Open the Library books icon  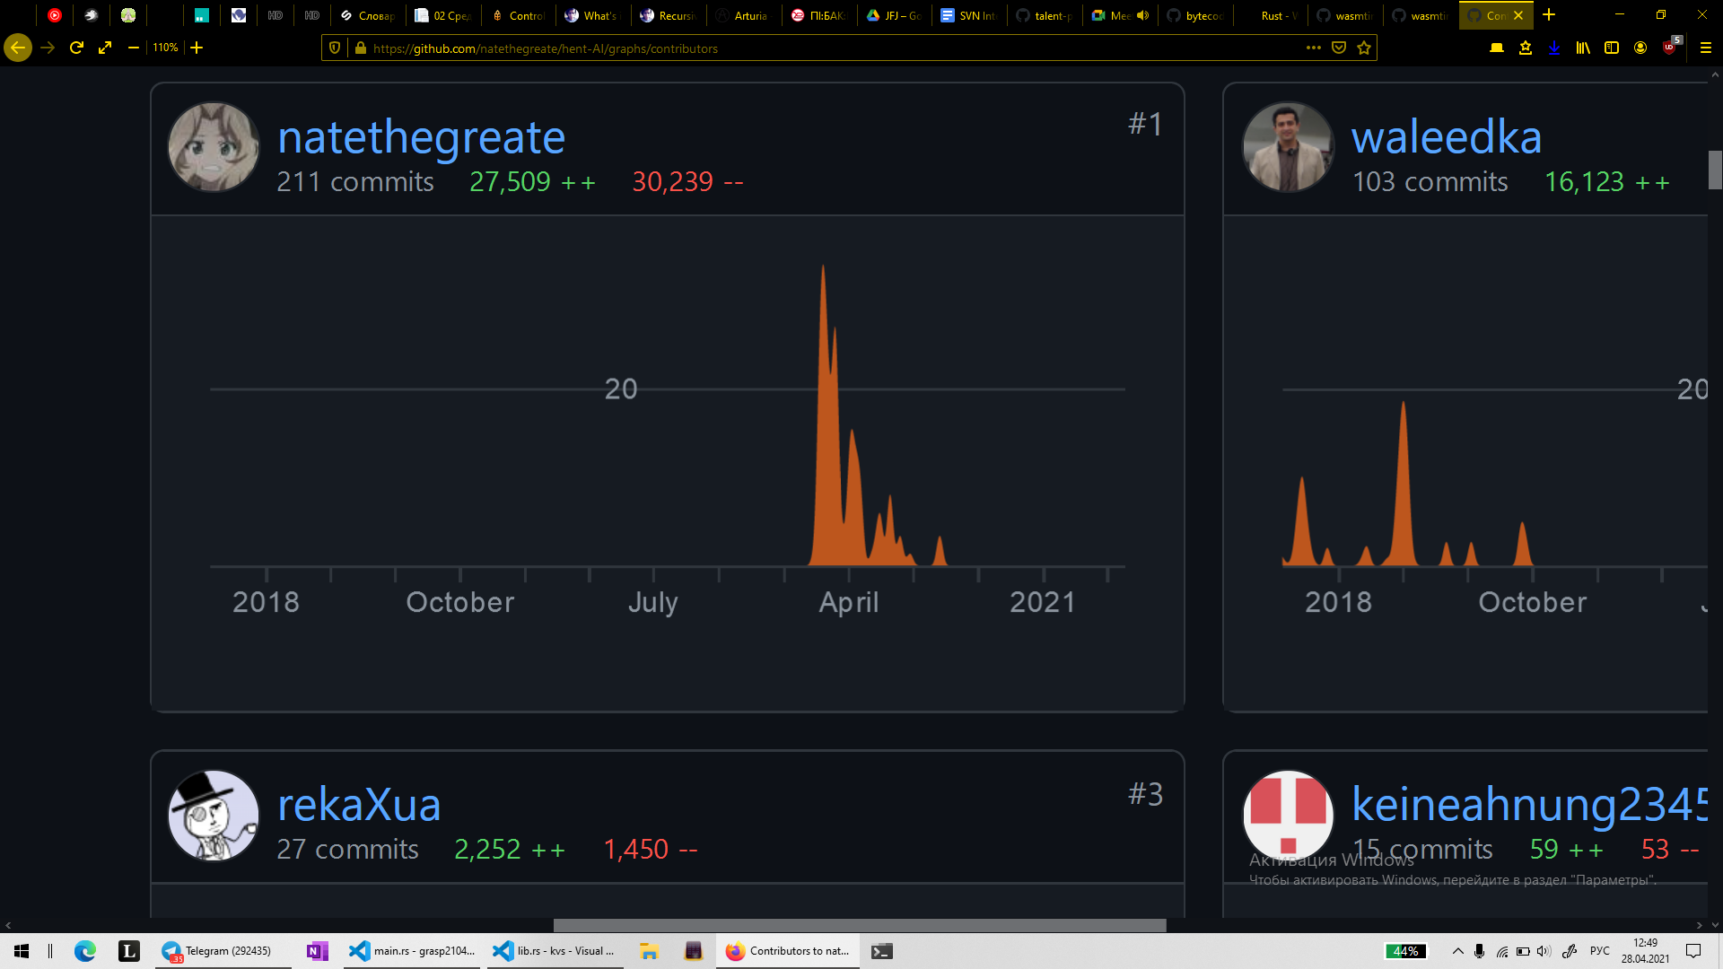coord(1583,48)
